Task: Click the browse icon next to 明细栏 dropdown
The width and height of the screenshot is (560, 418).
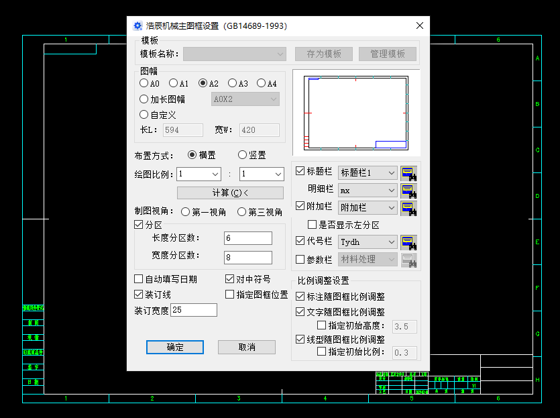Action: click(x=408, y=191)
